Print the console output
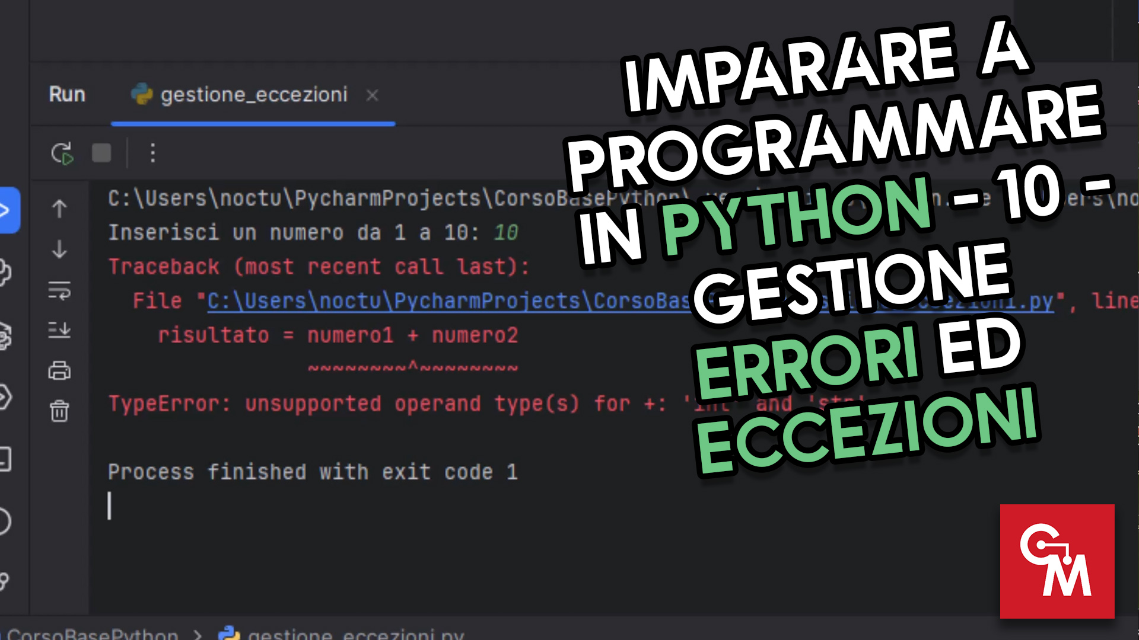The height and width of the screenshot is (640, 1139). point(59,370)
